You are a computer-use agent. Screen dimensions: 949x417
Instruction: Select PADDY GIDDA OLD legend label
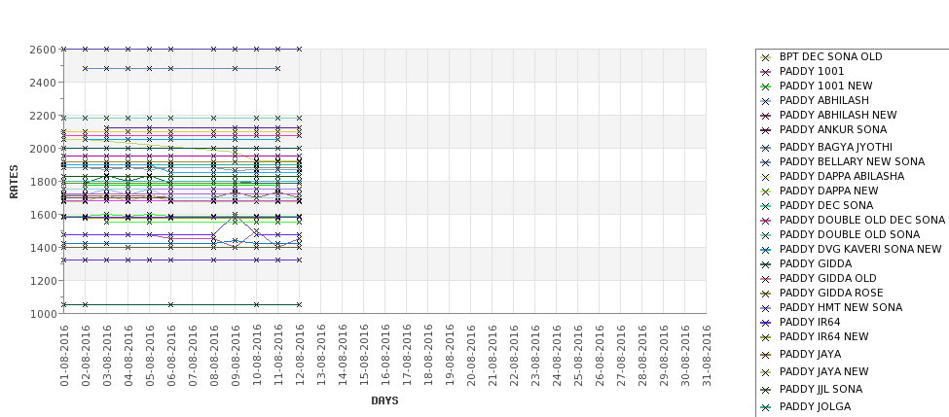click(828, 278)
